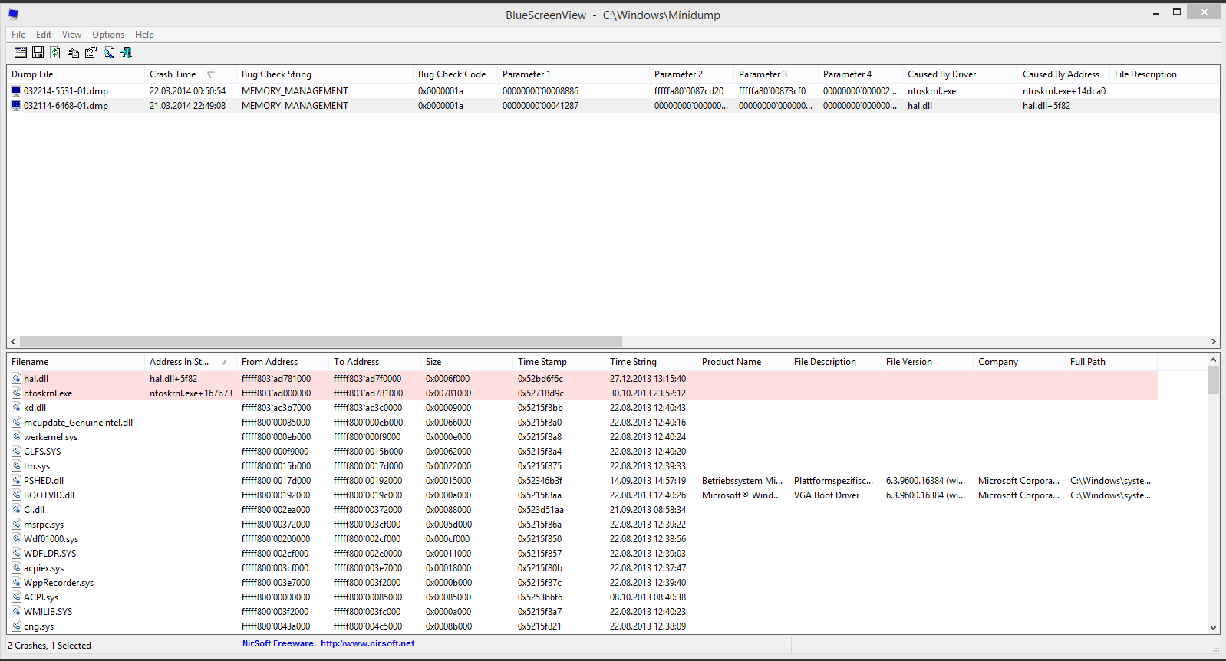Sort by Parameter 1 column header
The image size is (1226, 661).
pos(574,74)
